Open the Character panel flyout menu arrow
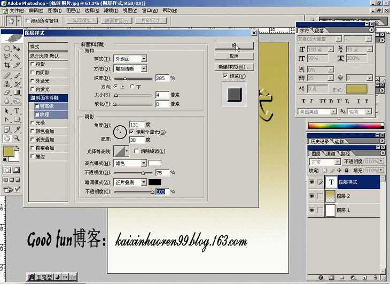This screenshot has width=390, height=284. [x=371, y=30]
